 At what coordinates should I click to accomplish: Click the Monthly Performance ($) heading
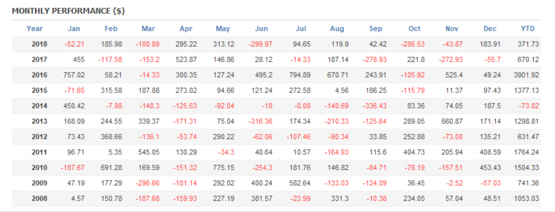(x=68, y=11)
